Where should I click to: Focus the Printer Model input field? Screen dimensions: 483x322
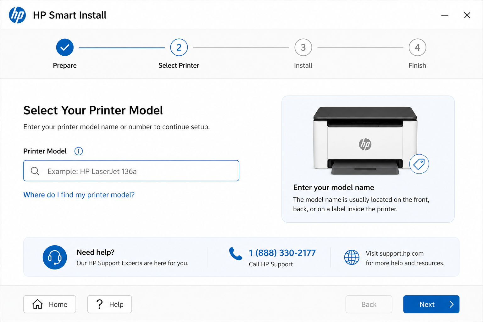tap(131, 171)
